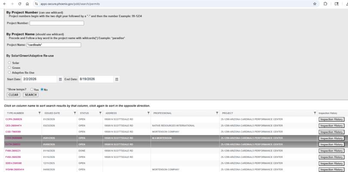348x172 pixels.
Task: Click the Project Name field containing cardinals
Action: [54, 45]
